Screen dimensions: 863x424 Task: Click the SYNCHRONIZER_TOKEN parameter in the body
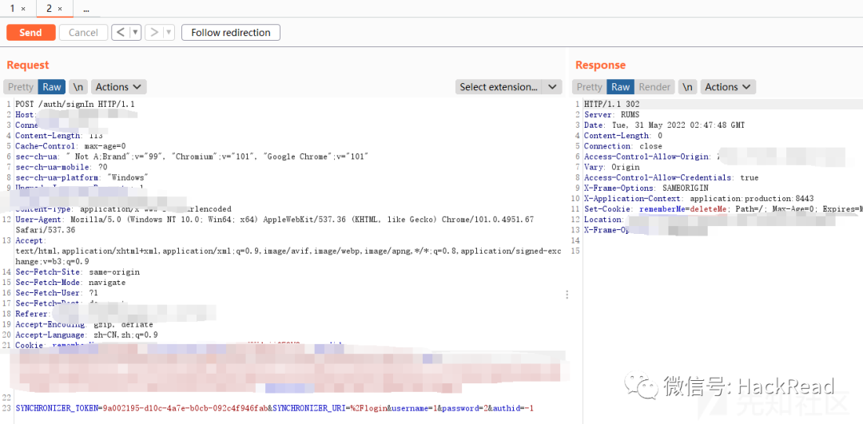click(x=141, y=408)
